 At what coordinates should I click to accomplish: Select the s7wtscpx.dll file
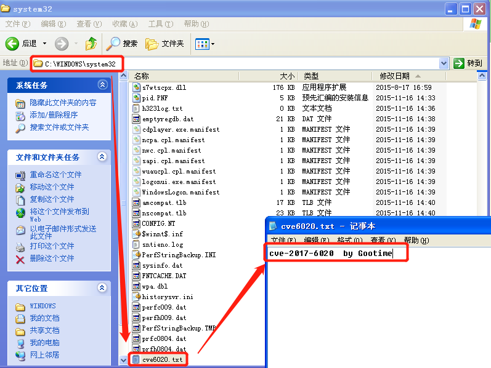(163, 87)
